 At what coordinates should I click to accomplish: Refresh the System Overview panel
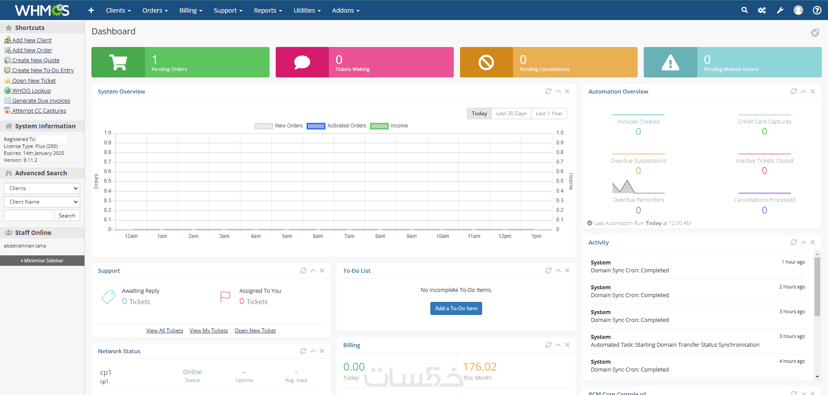[x=548, y=91]
